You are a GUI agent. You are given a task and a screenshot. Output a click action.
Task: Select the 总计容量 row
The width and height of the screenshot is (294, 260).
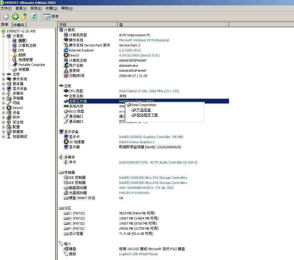(x=146, y=234)
